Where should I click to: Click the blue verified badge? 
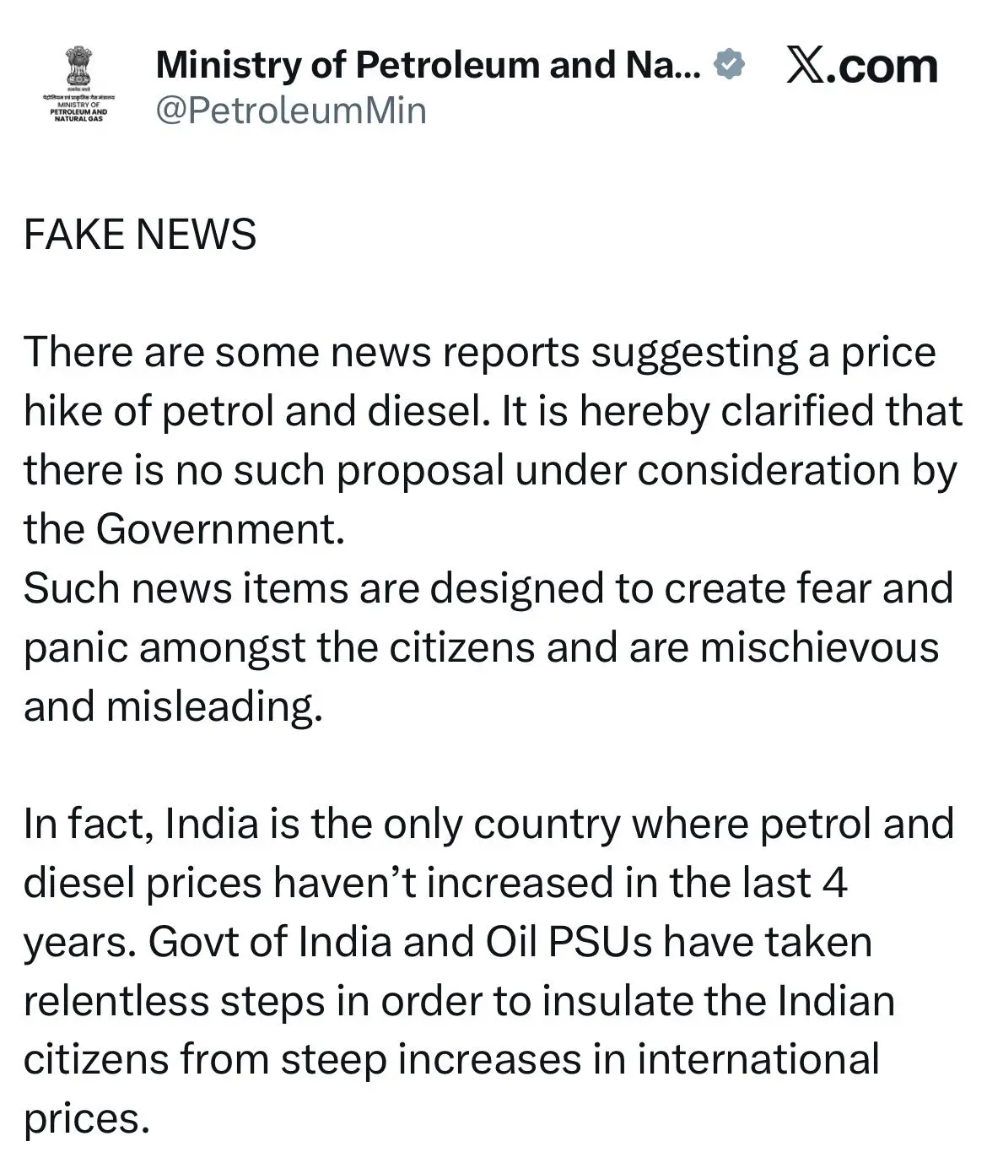click(729, 65)
